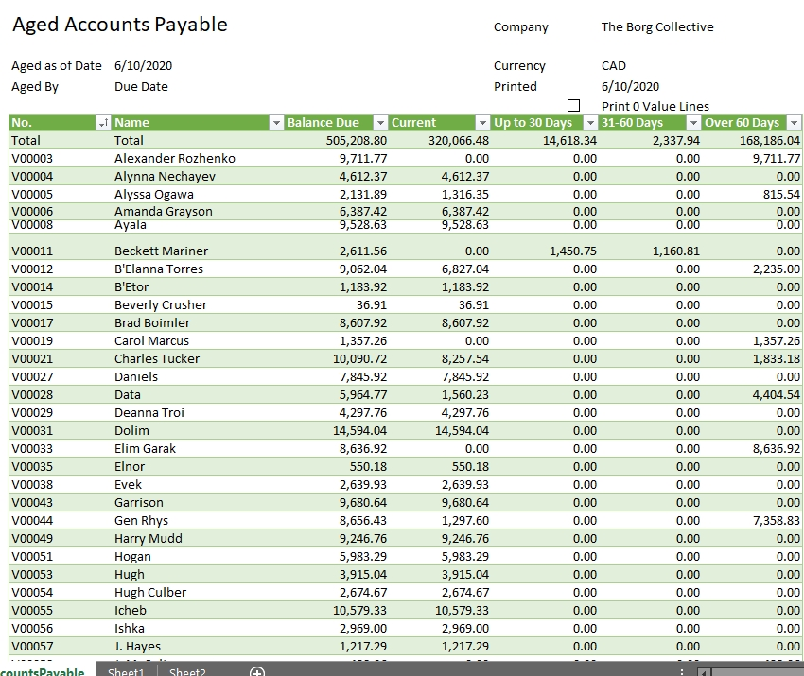The width and height of the screenshot is (804, 676).
Task: Select the AccountsPayable sheet tab
Action: [44, 671]
